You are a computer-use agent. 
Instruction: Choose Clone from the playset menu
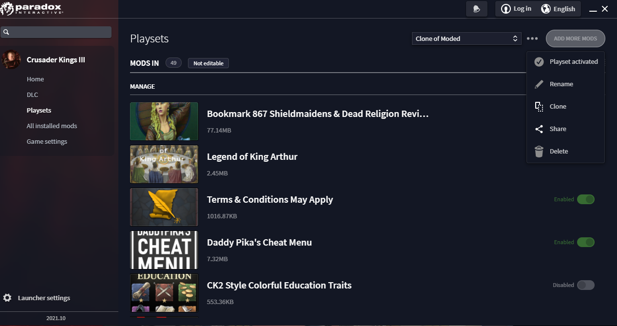(x=565, y=107)
